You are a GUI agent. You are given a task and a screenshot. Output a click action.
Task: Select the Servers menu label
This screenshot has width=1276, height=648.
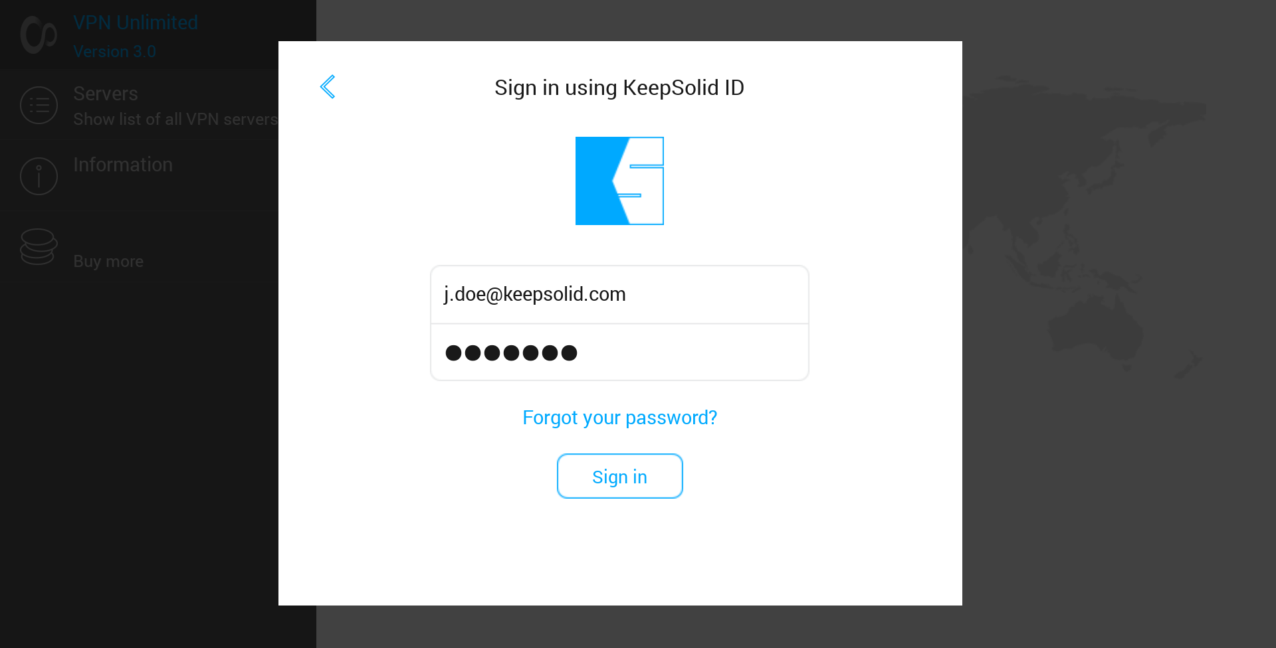pyautogui.click(x=106, y=94)
